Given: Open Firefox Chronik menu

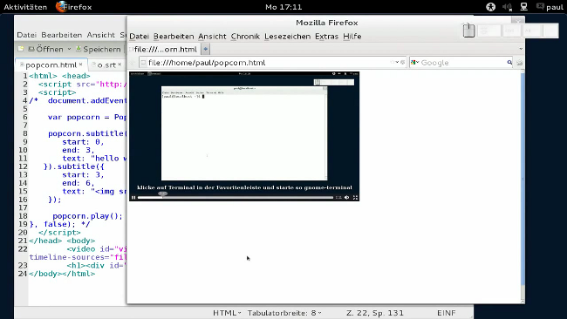Looking at the screenshot, I should [x=245, y=36].
